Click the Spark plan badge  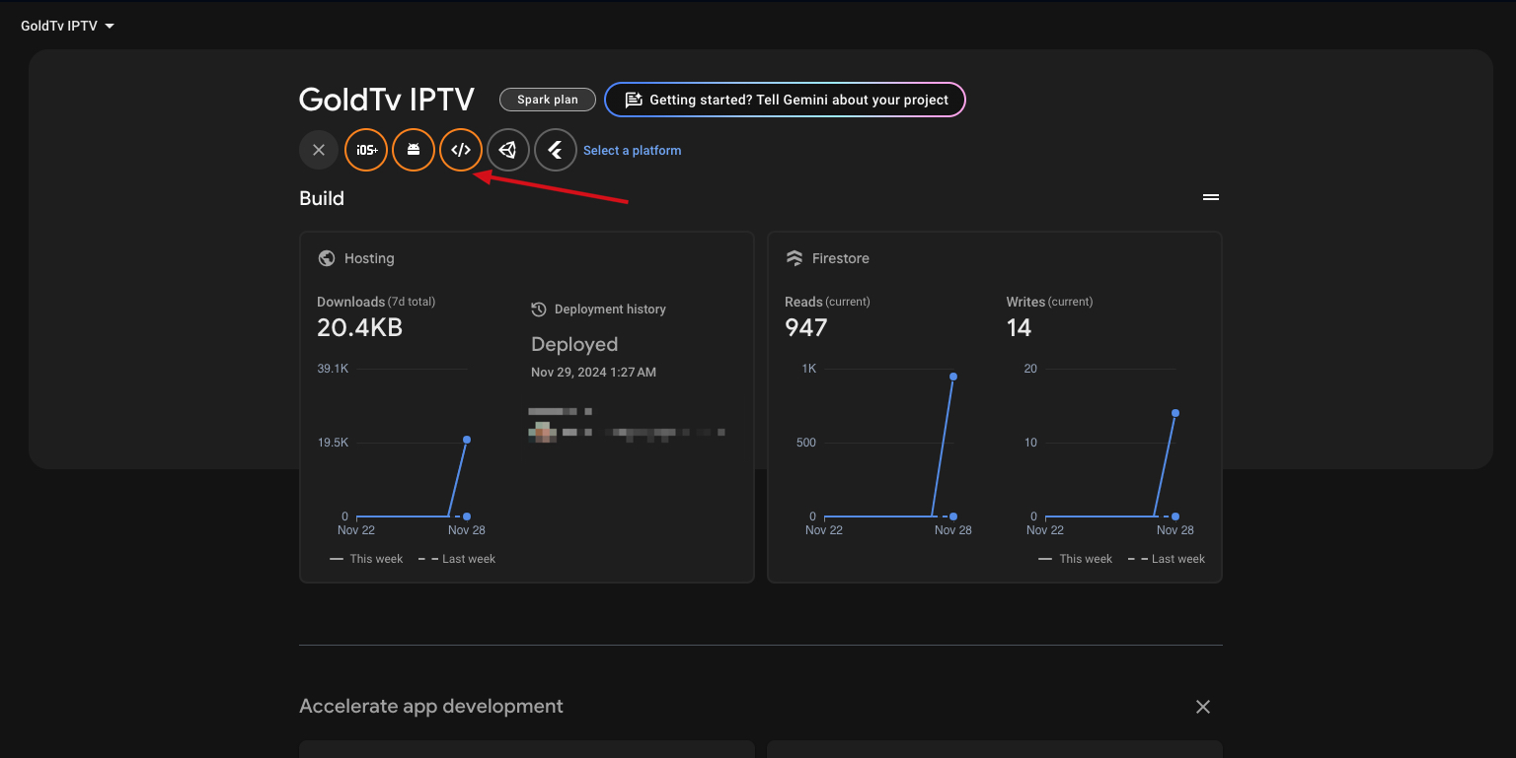point(548,100)
